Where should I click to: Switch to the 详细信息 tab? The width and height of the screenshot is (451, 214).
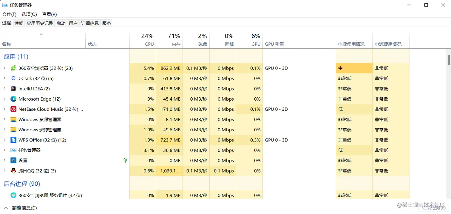point(90,23)
